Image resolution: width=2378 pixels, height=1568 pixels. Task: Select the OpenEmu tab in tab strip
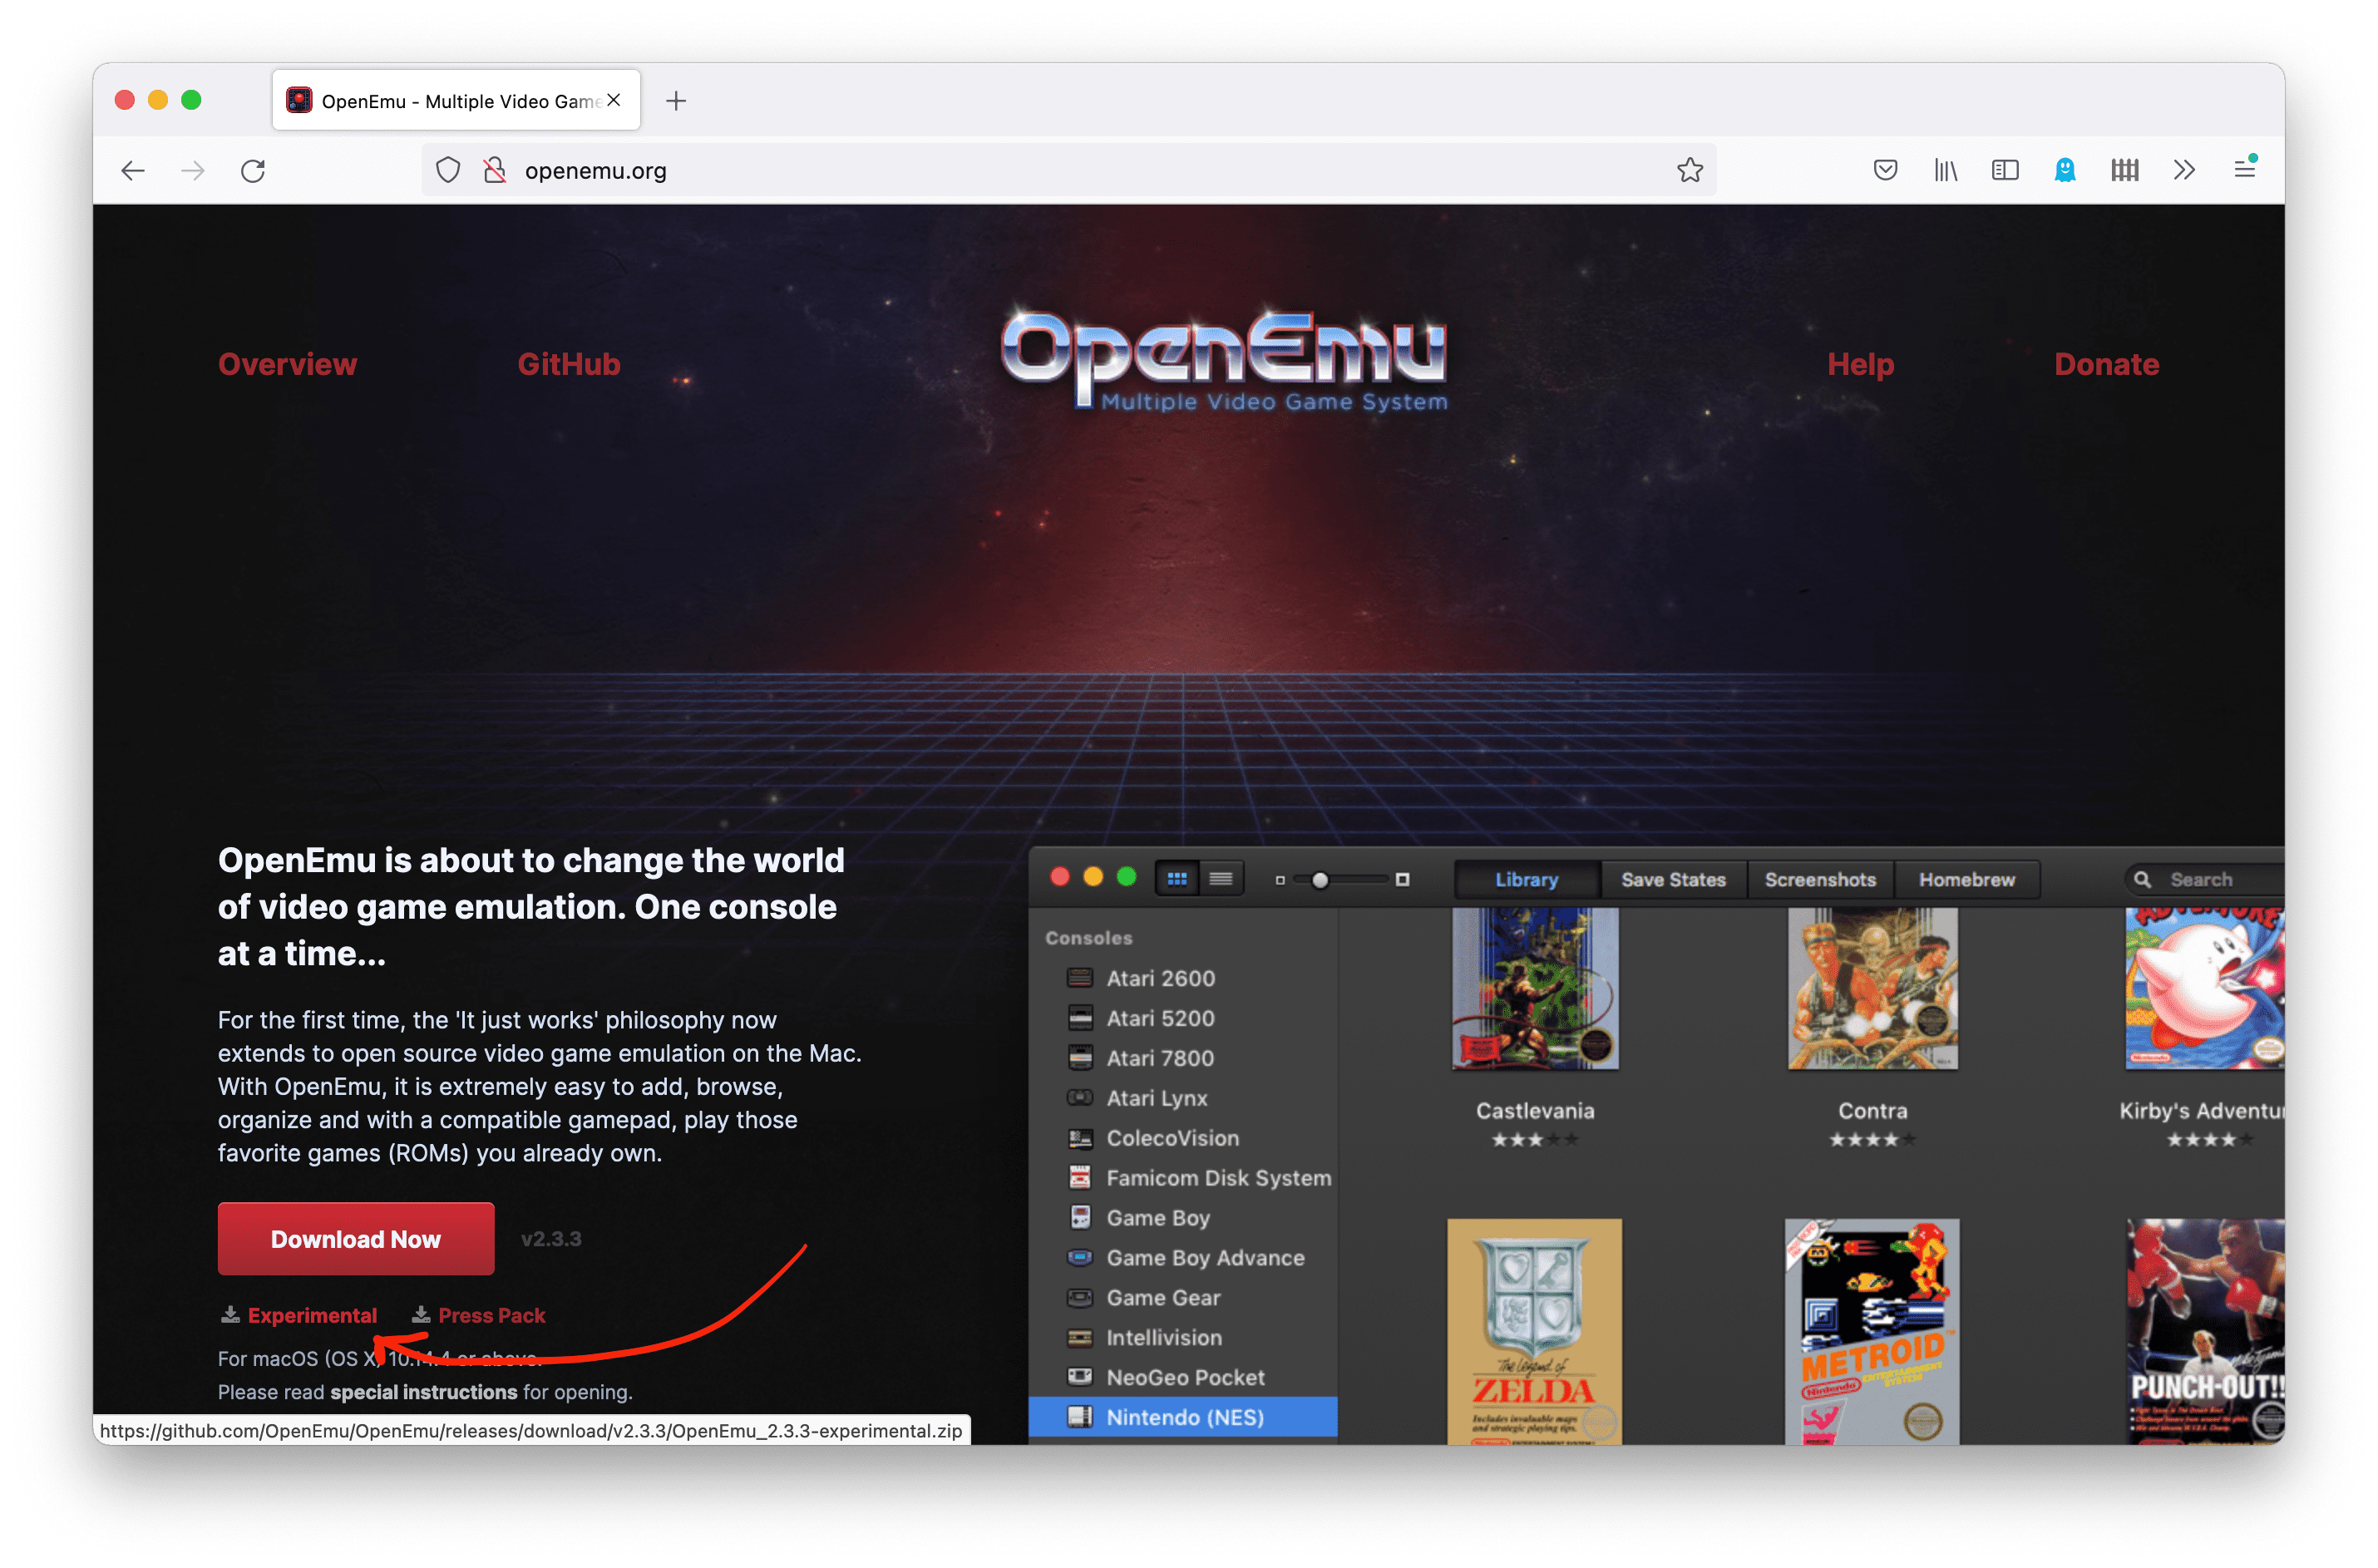point(456,100)
